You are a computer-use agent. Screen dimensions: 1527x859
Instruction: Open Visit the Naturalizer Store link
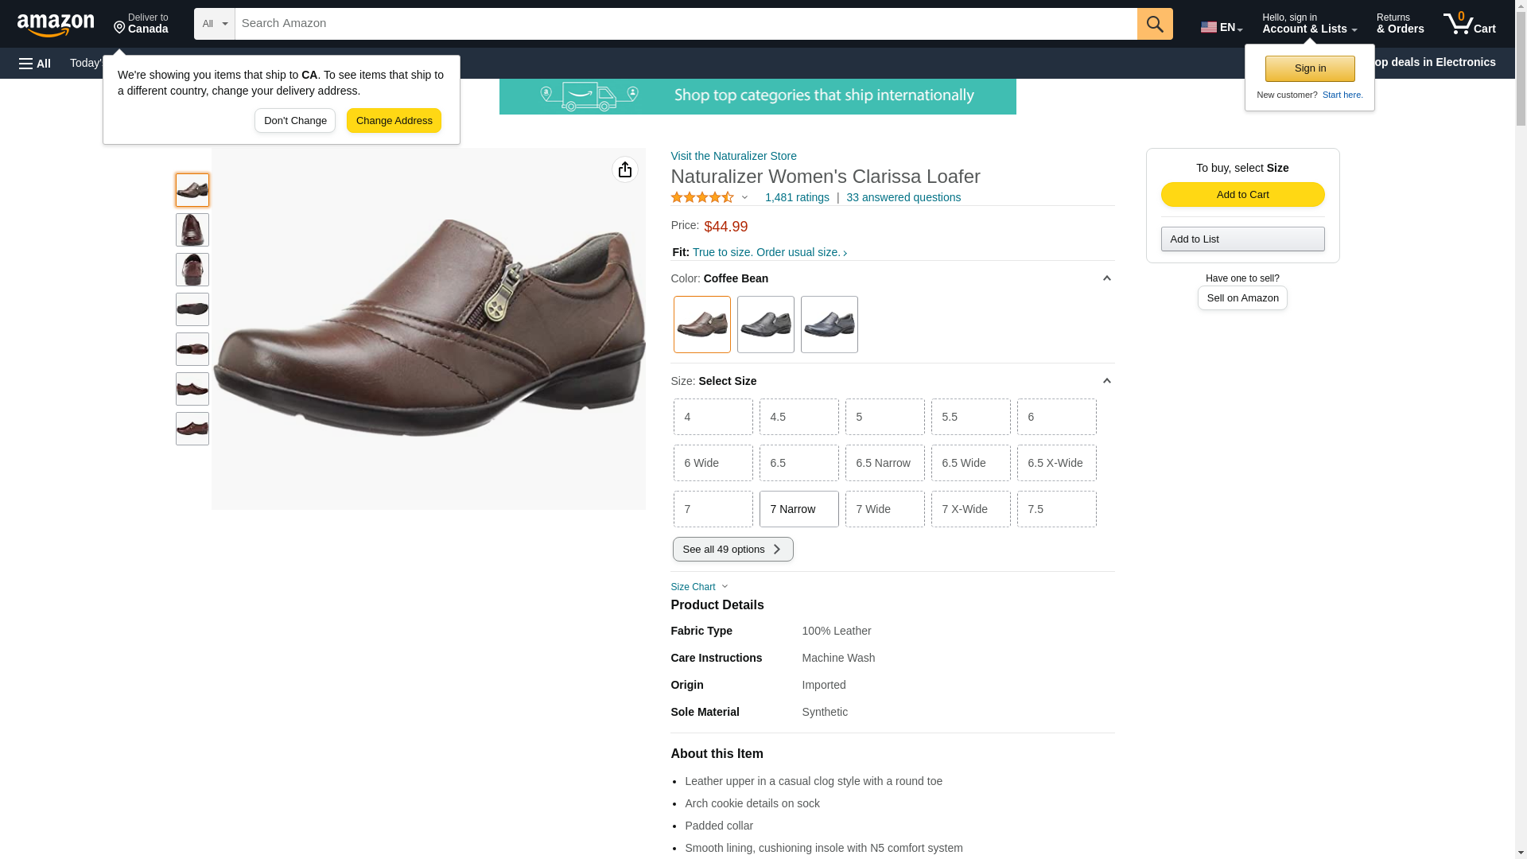[733, 156]
